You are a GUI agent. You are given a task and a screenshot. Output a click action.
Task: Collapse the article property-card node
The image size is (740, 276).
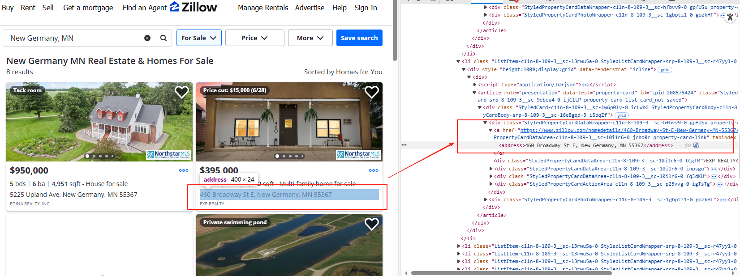(x=474, y=93)
